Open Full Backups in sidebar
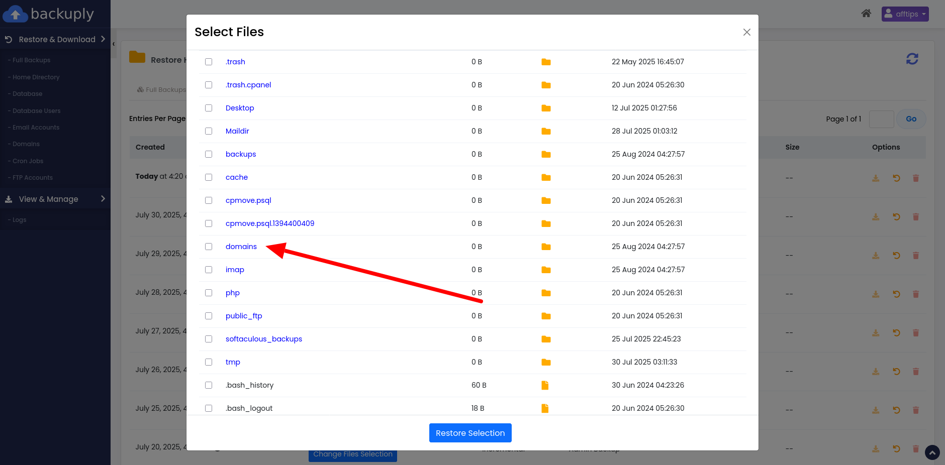 (x=31, y=60)
